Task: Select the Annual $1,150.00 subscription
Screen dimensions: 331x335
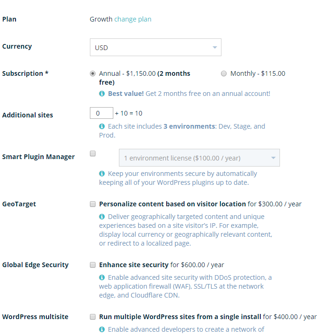Action: click(93, 73)
